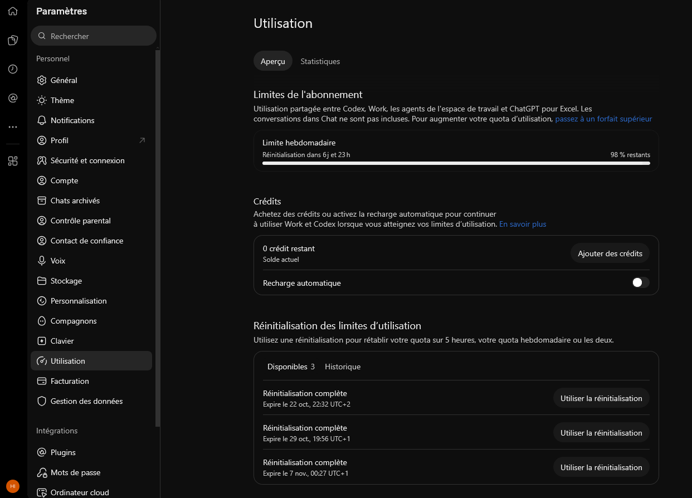Open the Compte settings page
692x498 pixels.
coord(91,180)
